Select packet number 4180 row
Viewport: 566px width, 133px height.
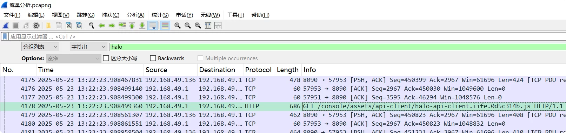coord(283,124)
